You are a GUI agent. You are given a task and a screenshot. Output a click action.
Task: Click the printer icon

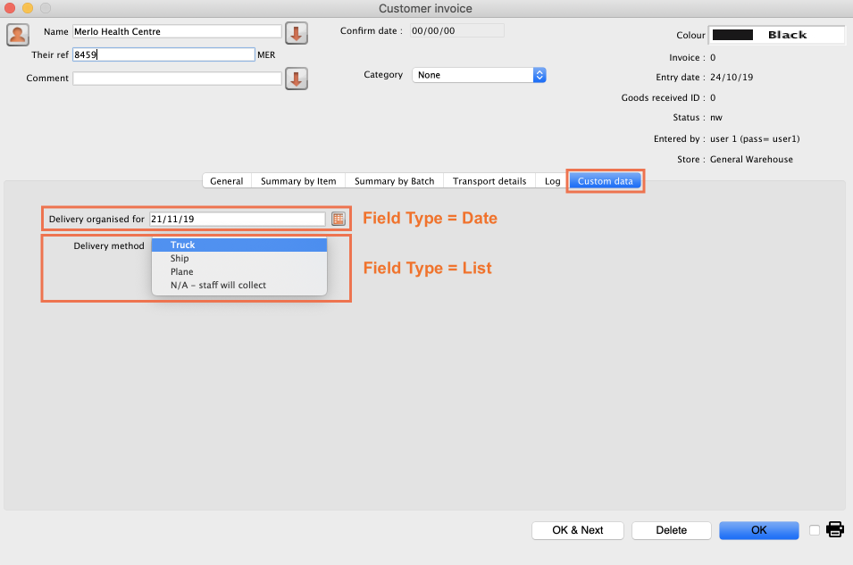(835, 530)
